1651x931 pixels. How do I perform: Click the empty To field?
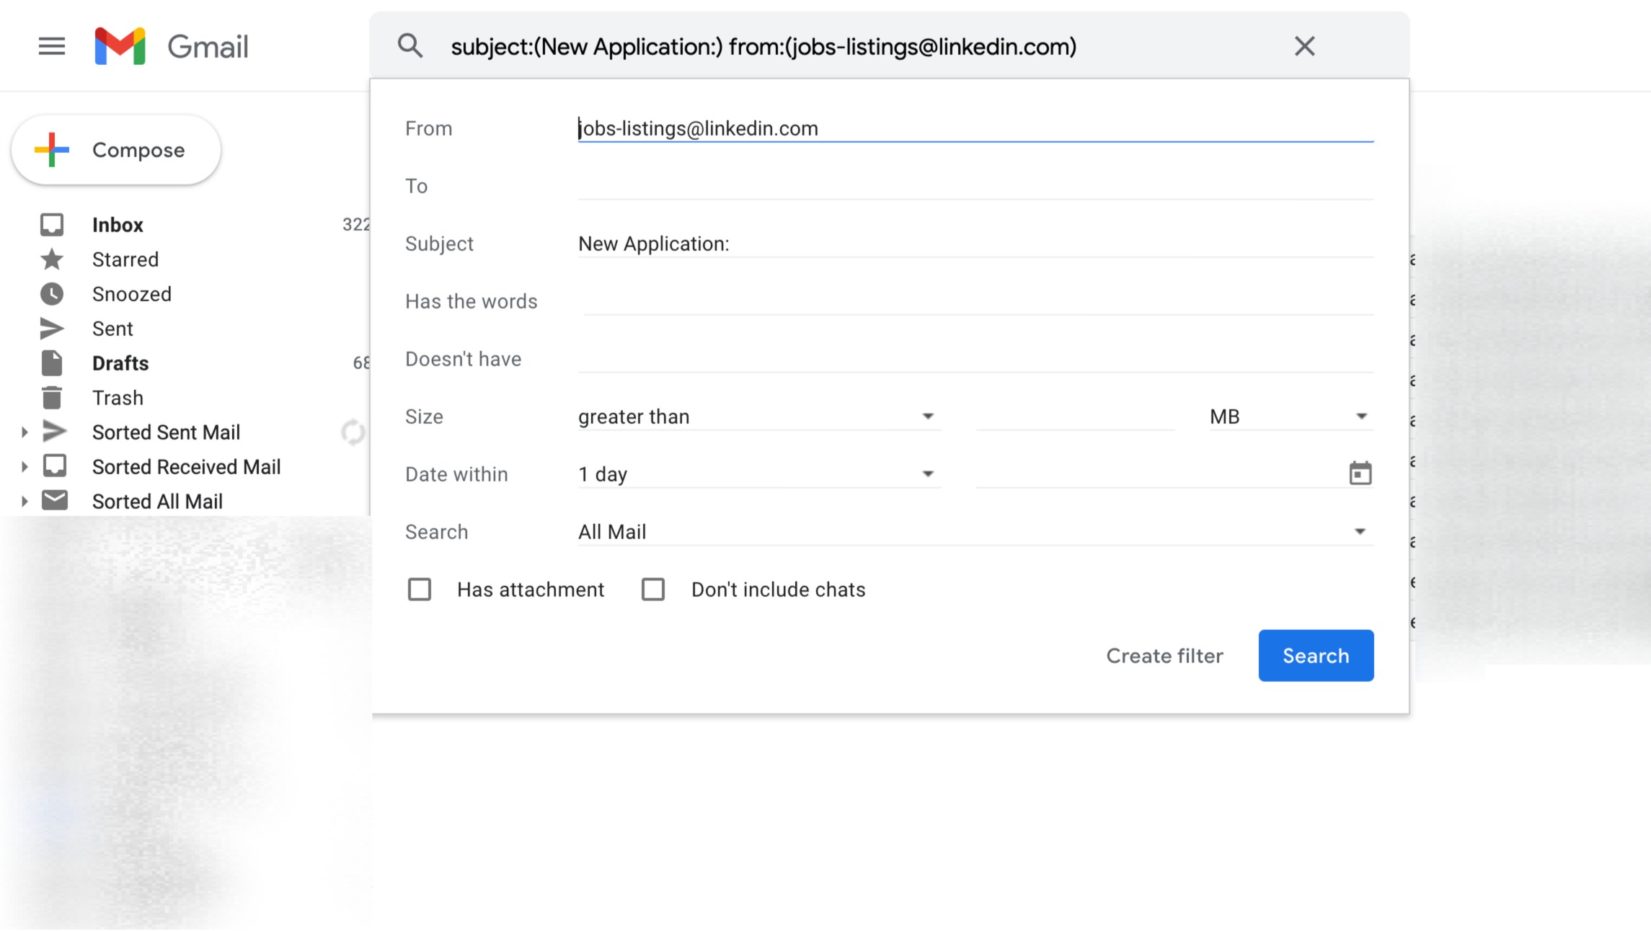(975, 186)
